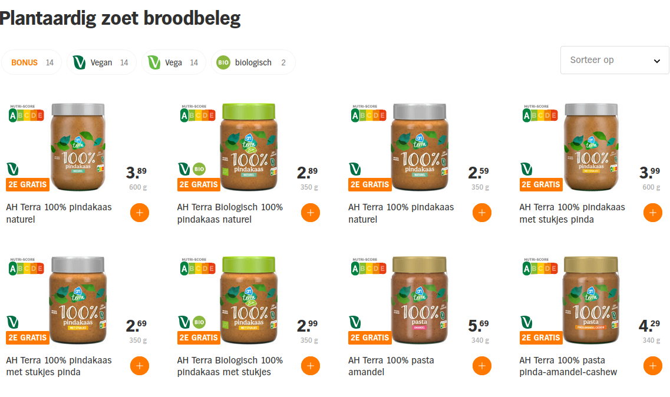
Task: Open pasta pinda-amandel-cashew jar image
Action: 591,300
